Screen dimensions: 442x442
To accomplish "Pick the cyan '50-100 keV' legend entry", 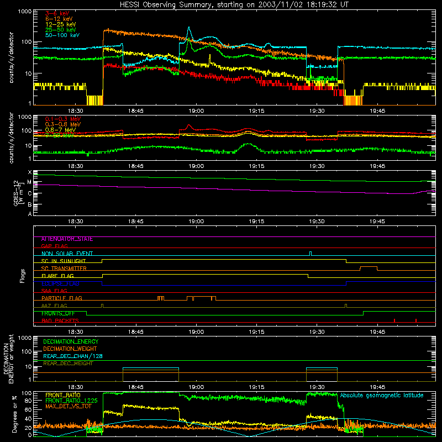I will click(x=62, y=35).
